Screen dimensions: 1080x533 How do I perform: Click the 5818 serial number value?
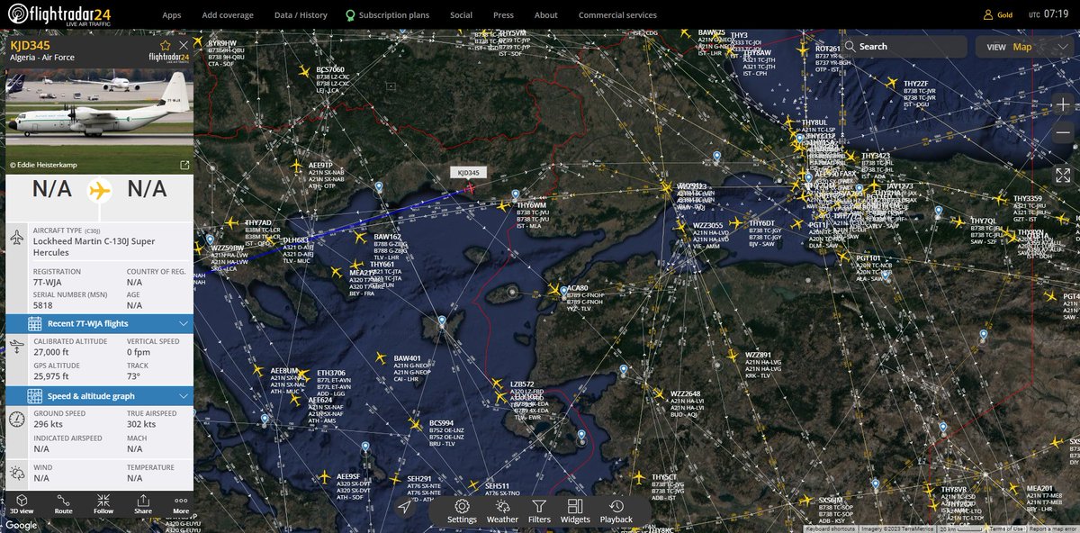44,305
